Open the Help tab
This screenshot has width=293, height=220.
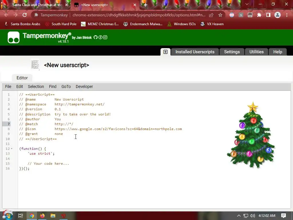point(278,52)
